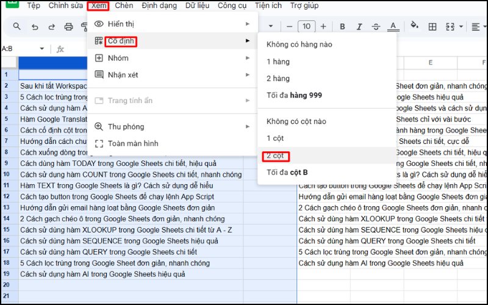The width and height of the screenshot is (488, 305).
Task: Click the arrow at Nhận xét row end
Action: (x=248, y=74)
